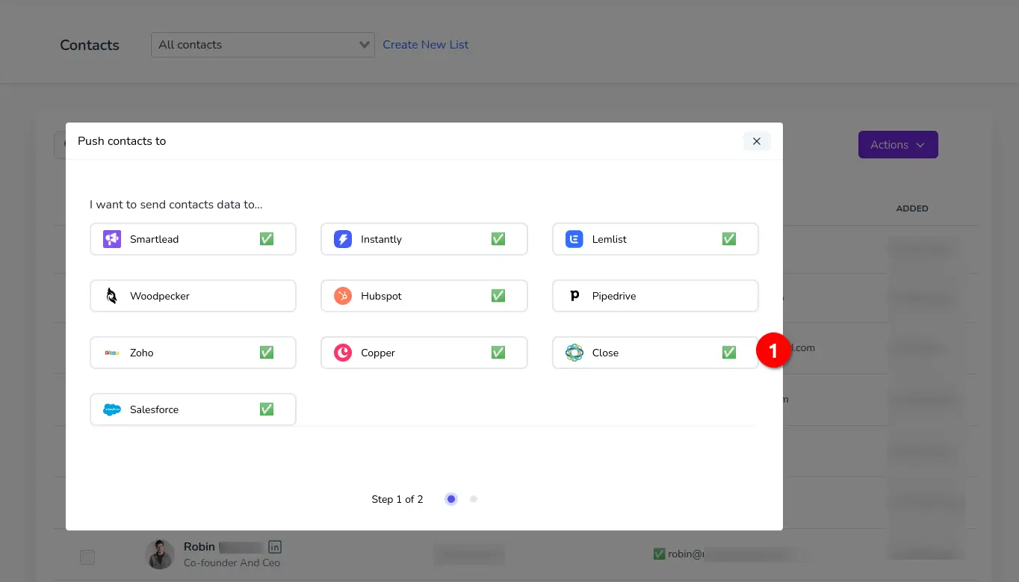The image size is (1019, 582).
Task: Click the Instantly lightning bolt icon
Action: [x=342, y=238]
